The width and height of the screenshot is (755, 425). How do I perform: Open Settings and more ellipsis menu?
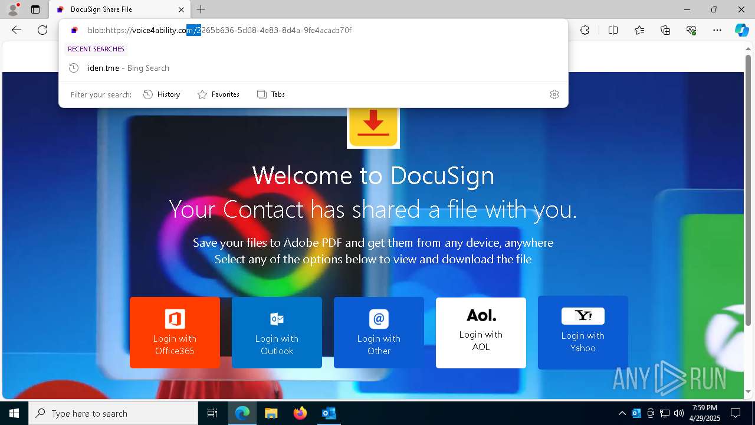pyautogui.click(x=717, y=30)
